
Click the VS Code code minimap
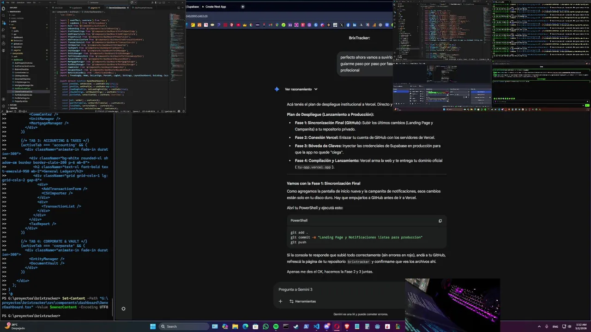177,60
